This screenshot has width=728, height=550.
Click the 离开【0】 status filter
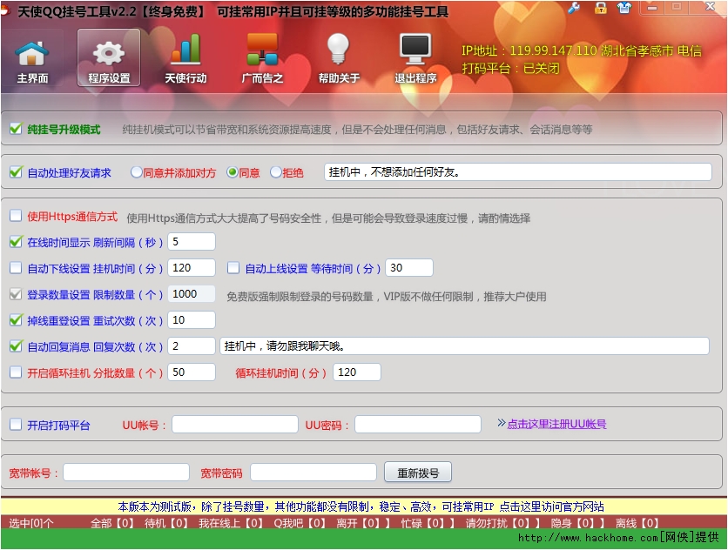[359, 524]
